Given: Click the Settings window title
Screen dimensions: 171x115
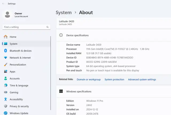Looking at the screenshot, I should [12, 3].
